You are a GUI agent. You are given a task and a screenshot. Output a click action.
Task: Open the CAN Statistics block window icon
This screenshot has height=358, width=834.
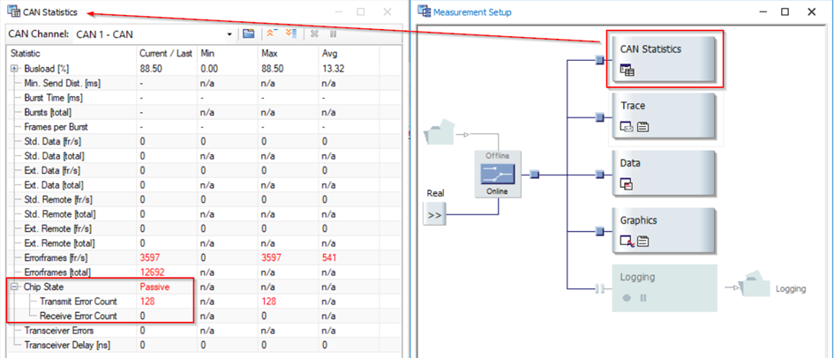tap(627, 71)
